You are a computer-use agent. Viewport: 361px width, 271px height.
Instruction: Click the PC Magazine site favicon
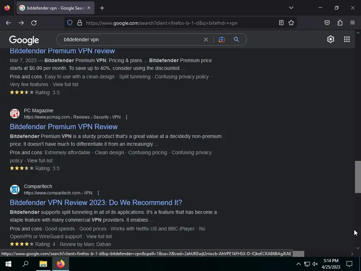coord(15,114)
